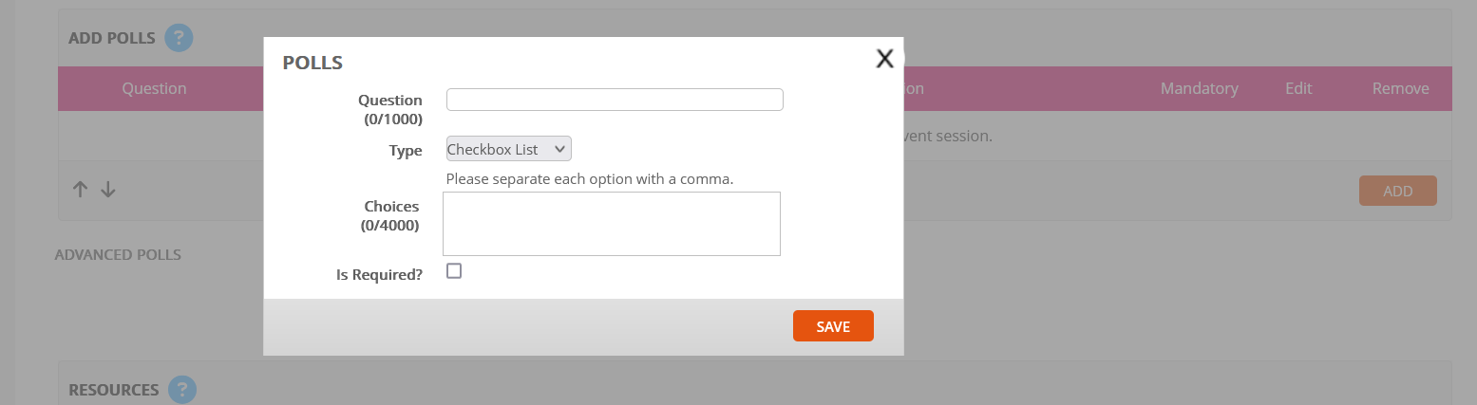This screenshot has width=1477, height=405.
Task: Select the Remove column header
Action: pos(1401,88)
